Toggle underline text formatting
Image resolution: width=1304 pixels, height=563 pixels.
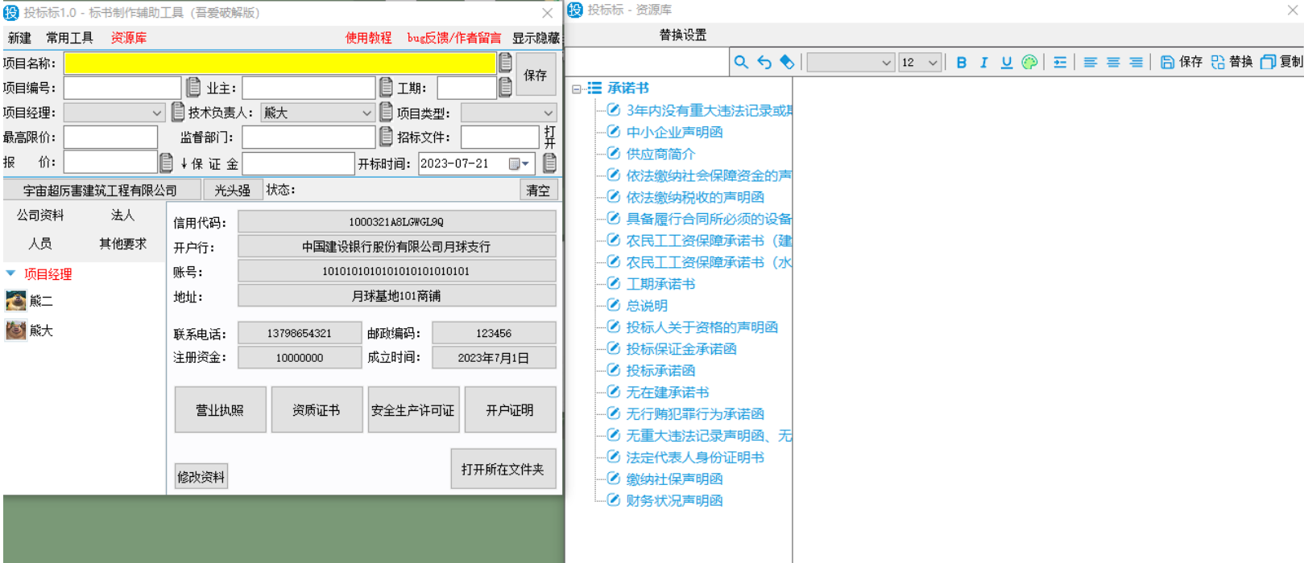click(x=1006, y=63)
